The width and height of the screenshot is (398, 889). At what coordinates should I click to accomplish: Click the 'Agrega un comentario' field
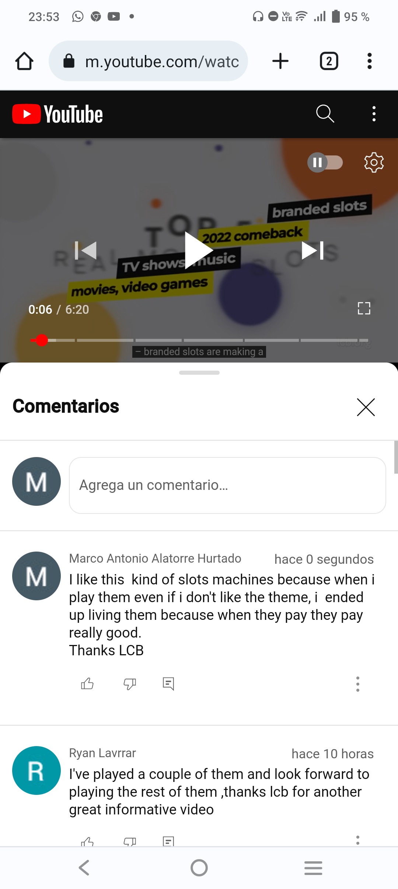click(227, 485)
